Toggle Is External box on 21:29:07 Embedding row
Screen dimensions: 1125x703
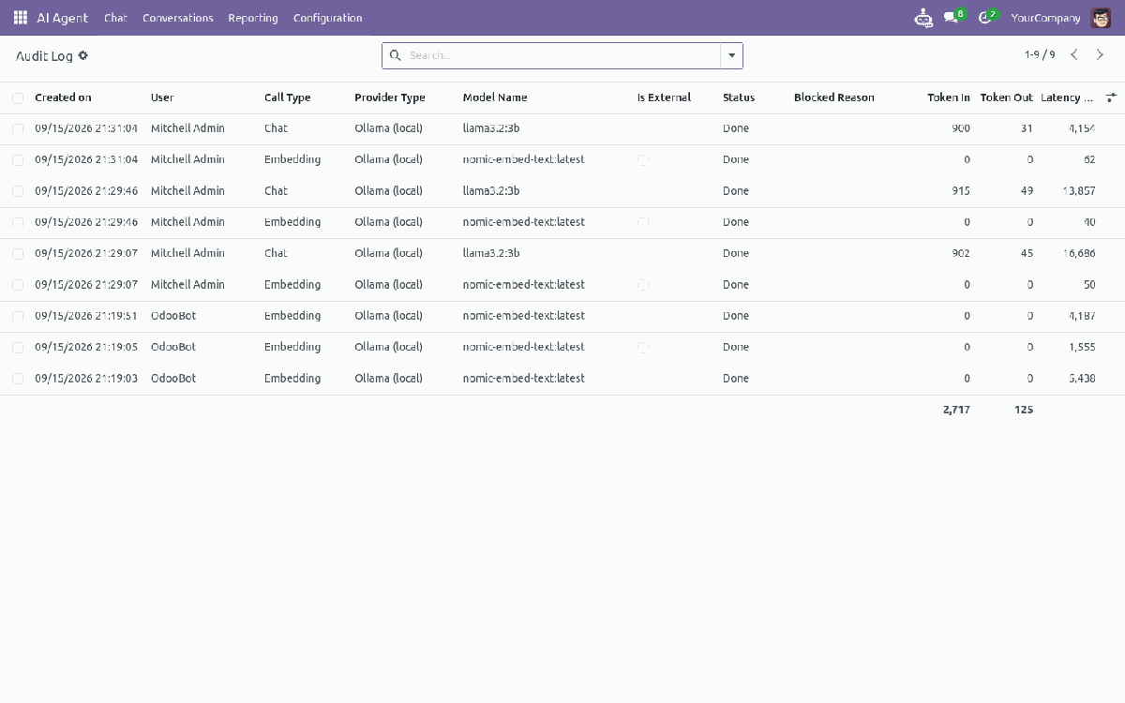643,285
